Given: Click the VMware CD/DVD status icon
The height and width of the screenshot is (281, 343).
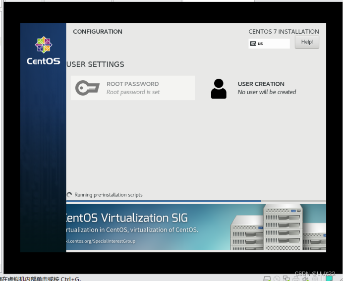Looking at the screenshot, I should click(277, 279).
